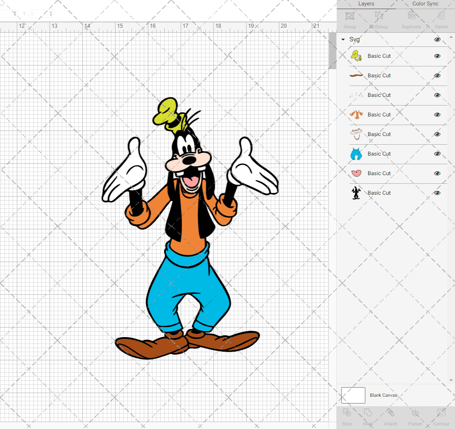Select the black silhouette layer thumbnail
455x429 pixels.
pyautogui.click(x=356, y=193)
